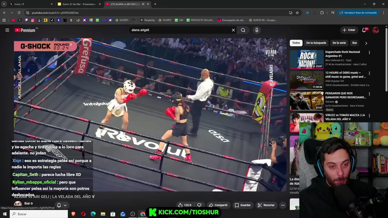Open the browser extensions puzzle icon

pos(322,13)
